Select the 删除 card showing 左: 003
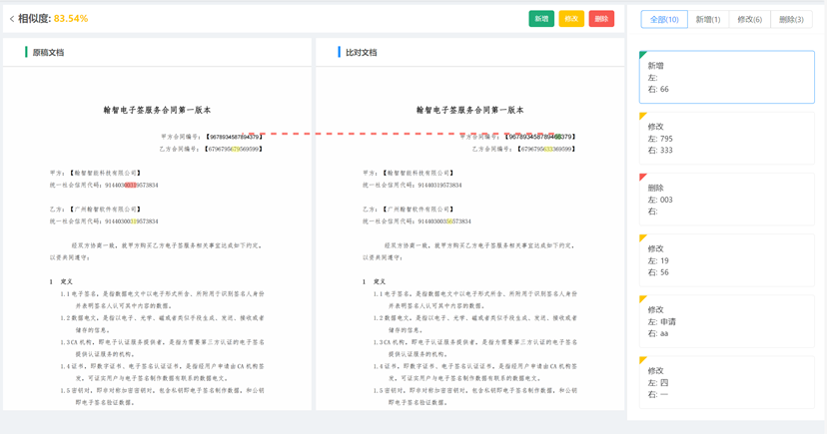This screenshot has width=827, height=434. (x=726, y=200)
